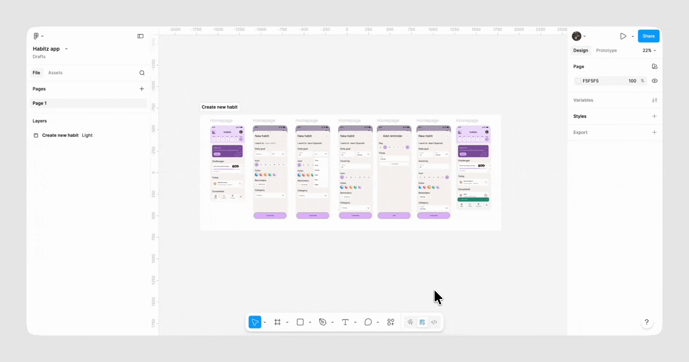
Task: Select the Create new habit layer
Action: coord(60,135)
